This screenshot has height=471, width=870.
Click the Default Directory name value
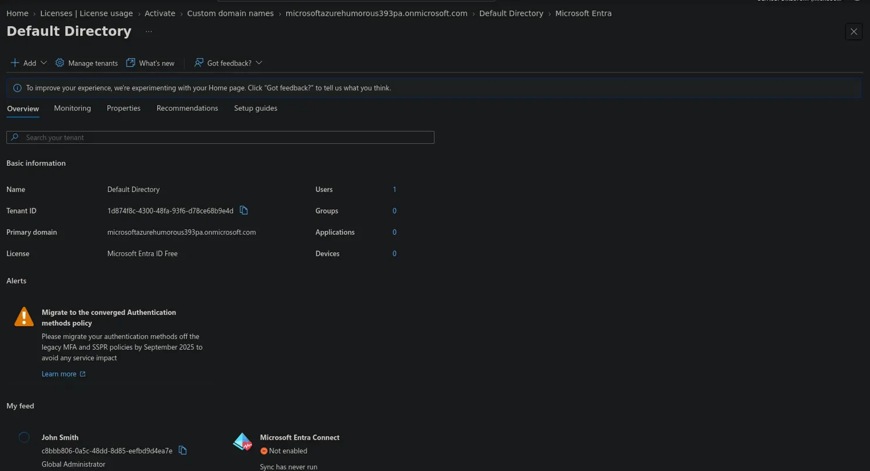[x=133, y=190]
